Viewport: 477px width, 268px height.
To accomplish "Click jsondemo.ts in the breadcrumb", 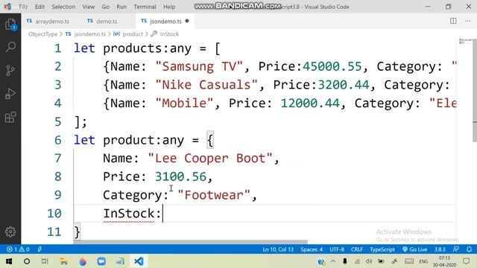I will tap(90, 34).
